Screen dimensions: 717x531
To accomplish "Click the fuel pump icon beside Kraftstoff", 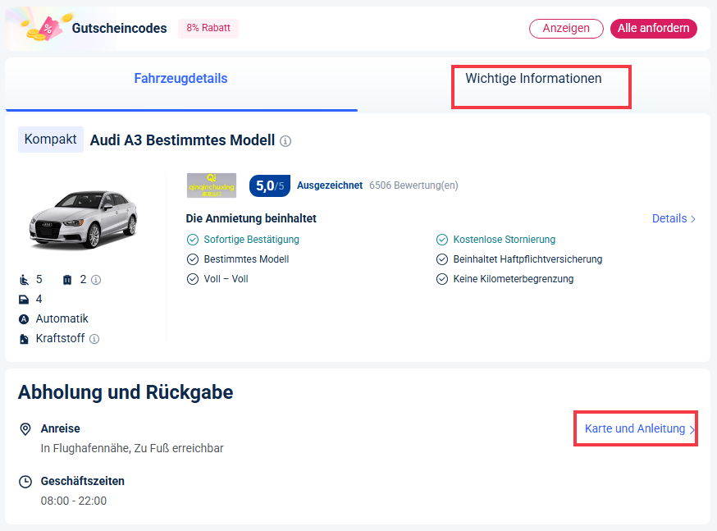I will [x=24, y=339].
